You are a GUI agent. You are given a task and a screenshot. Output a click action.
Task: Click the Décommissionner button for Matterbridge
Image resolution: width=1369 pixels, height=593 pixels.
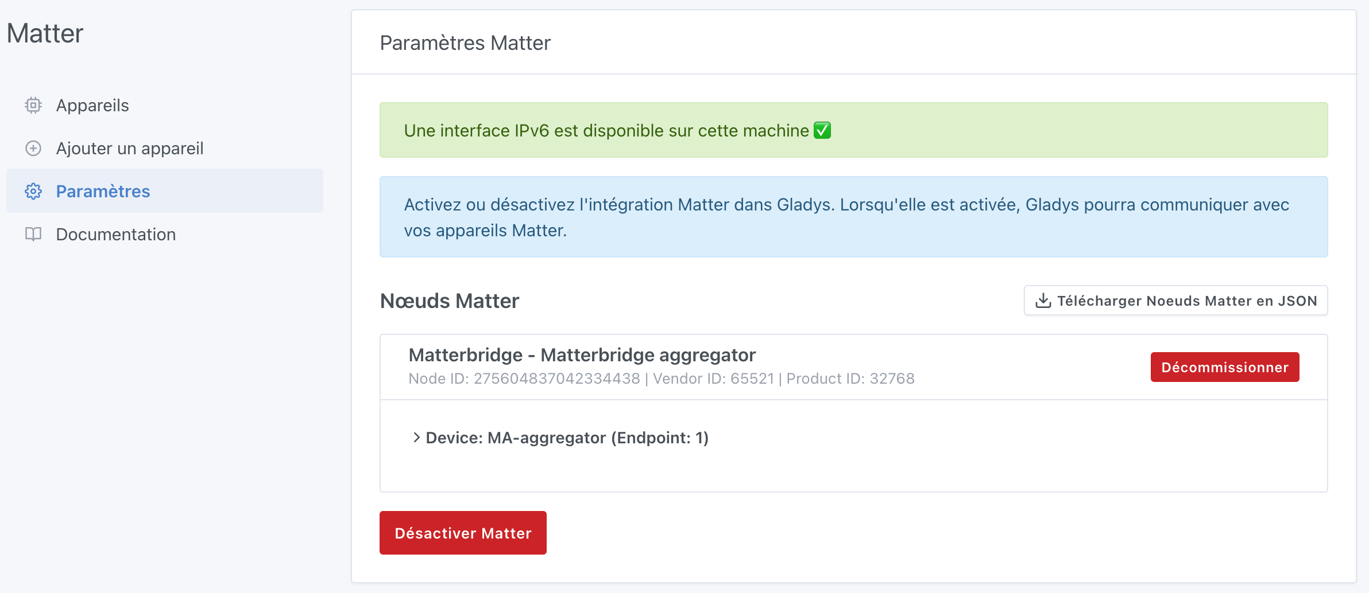pyautogui.click(x=1225, y=367)
